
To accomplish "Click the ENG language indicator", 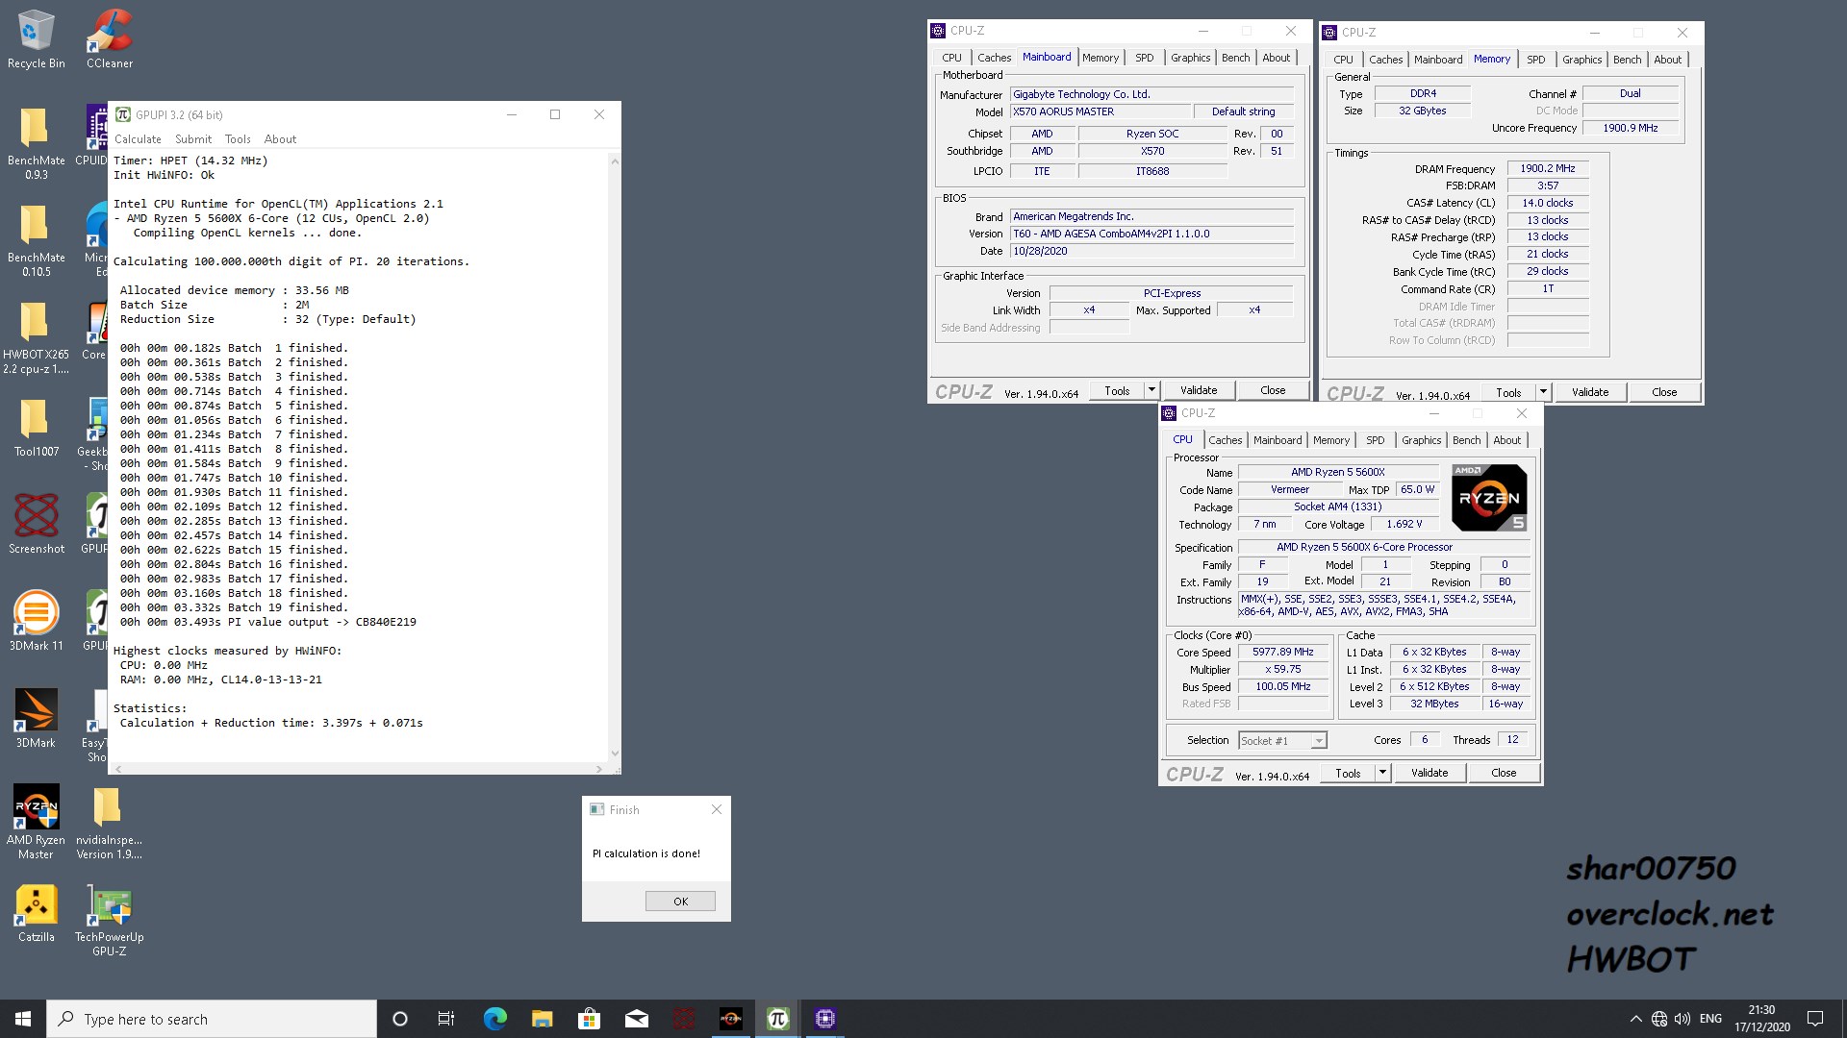I will click(x=1710, y=1019).
